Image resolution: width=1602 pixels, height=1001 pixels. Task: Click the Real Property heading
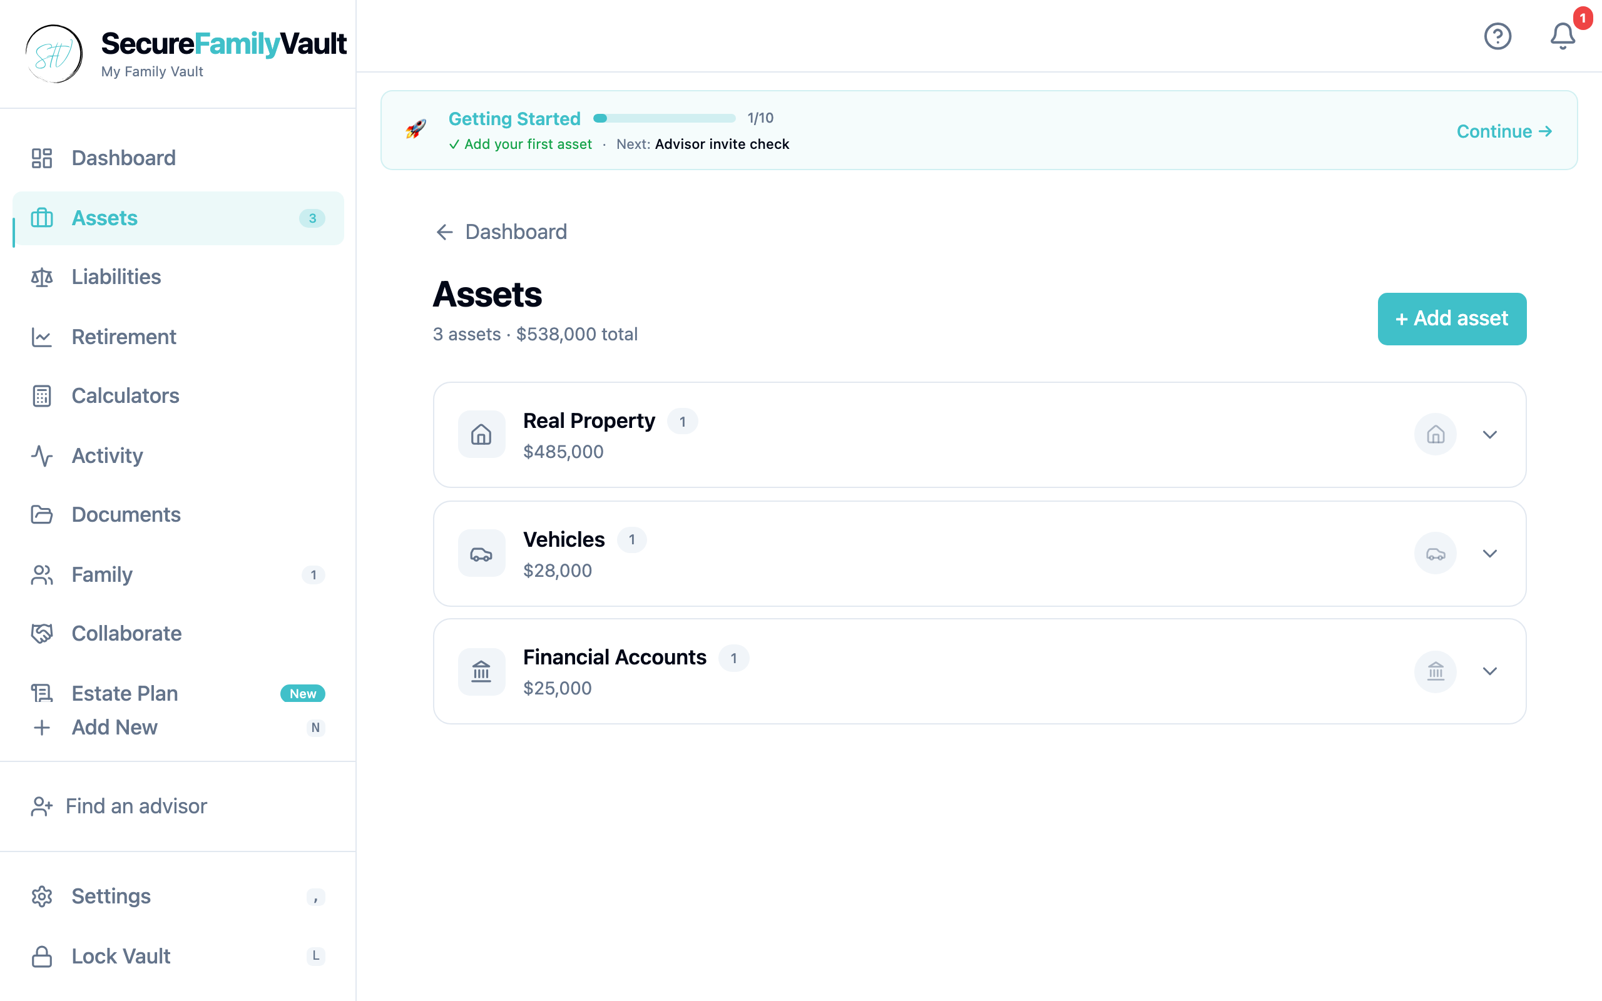tap(588, 421)
